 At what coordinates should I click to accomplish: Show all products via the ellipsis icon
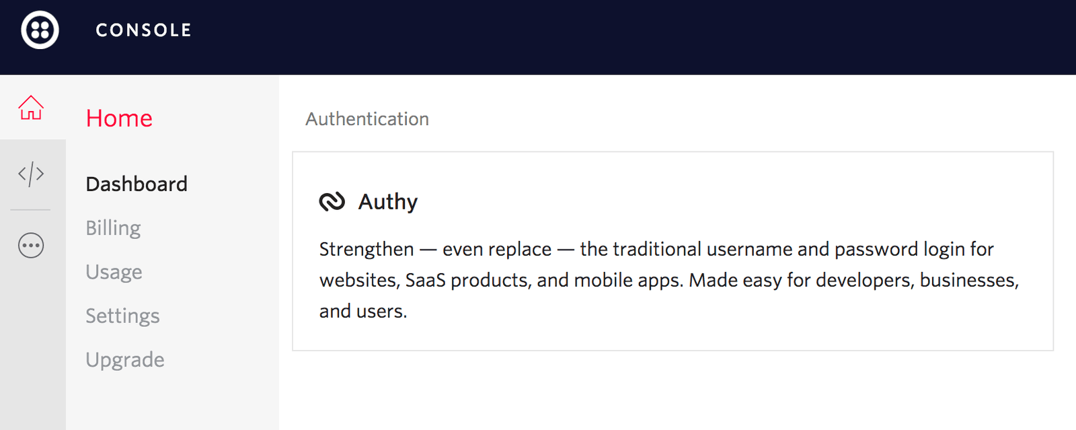pyautogui.click(x=31, y=246)
